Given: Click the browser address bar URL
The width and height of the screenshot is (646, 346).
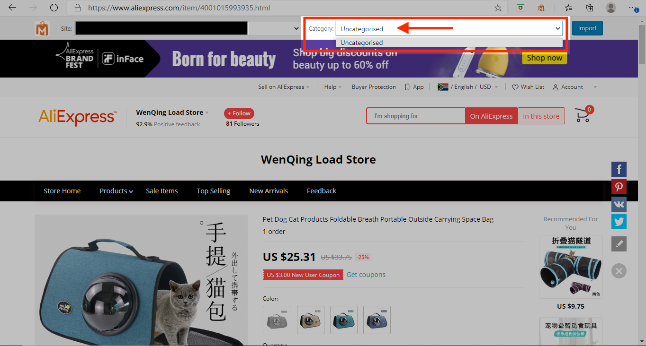Looking at the screenshot, I should click(179, 8).
